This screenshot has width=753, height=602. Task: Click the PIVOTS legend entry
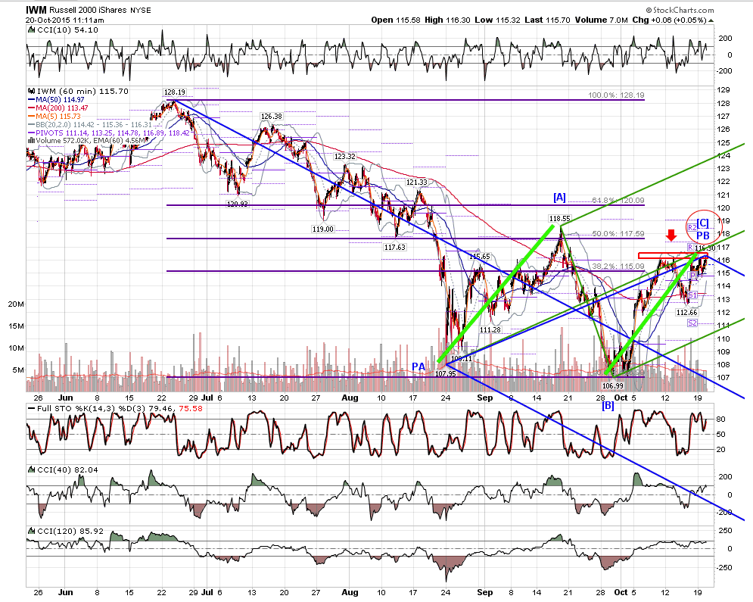click(110, 133)
